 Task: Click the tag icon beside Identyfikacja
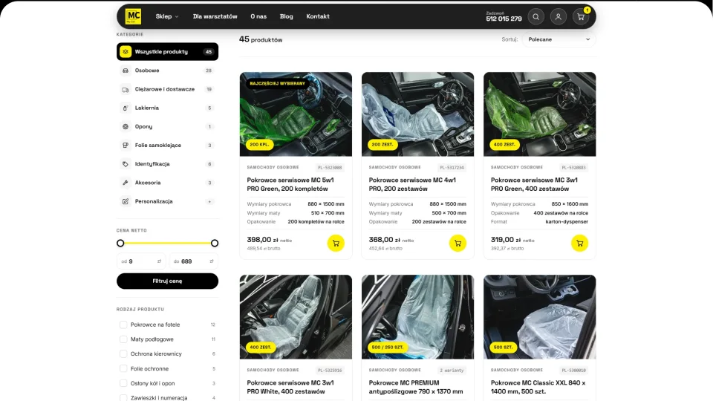coord(126,164)
